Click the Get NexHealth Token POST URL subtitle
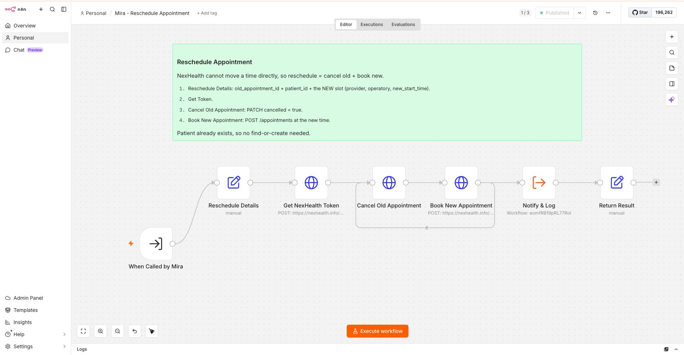The image size is (684, 355). [311, 213]
